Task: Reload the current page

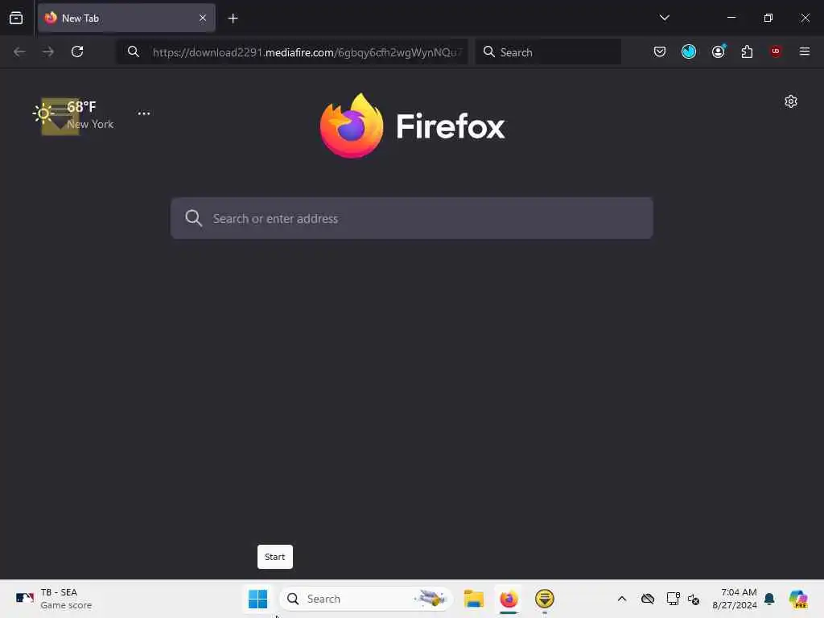Action: click(x=77, y=51)
